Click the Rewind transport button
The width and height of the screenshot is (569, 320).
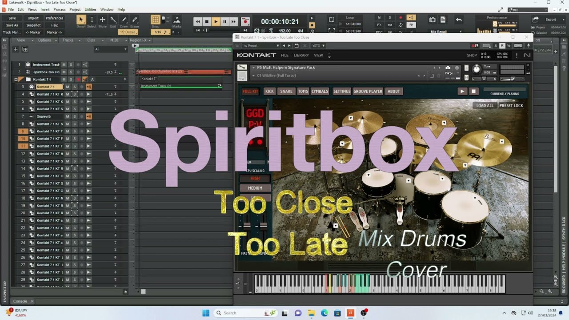[x=198, y=21]
